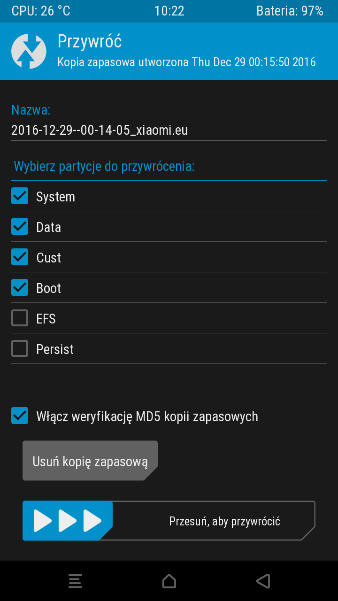Select the backup name field
Viewport: 338px width, 601px height.
100,130
